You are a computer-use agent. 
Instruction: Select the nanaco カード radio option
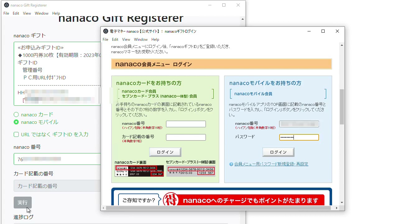[x=16, y=114]
